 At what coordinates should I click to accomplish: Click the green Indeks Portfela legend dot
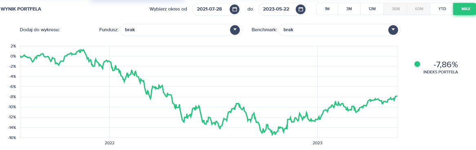[417, 64]
